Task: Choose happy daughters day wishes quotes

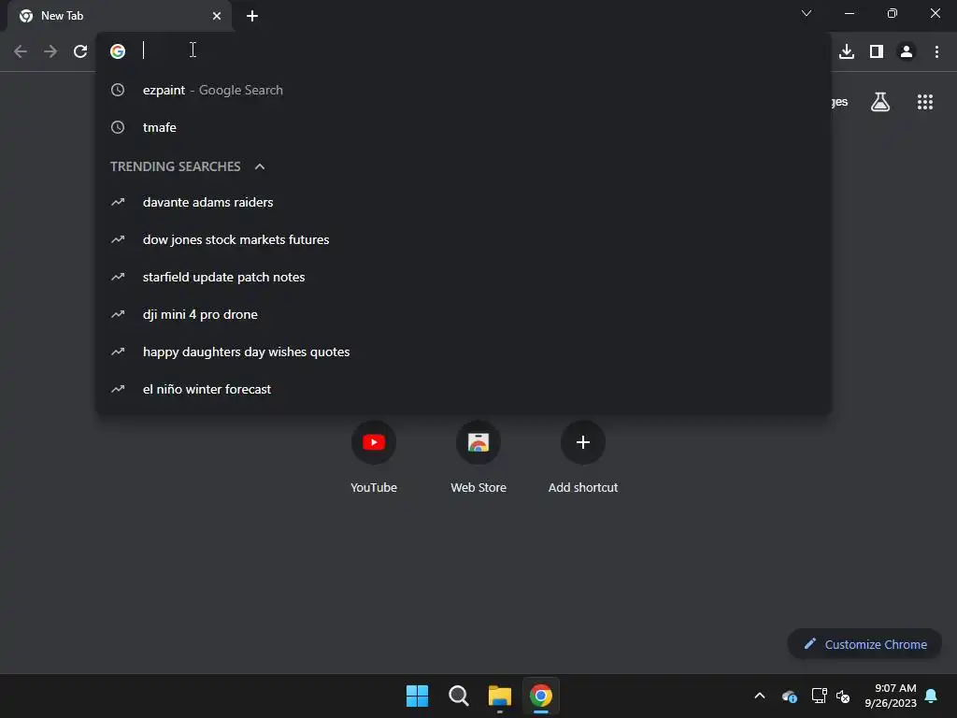Action: (464, 352)
